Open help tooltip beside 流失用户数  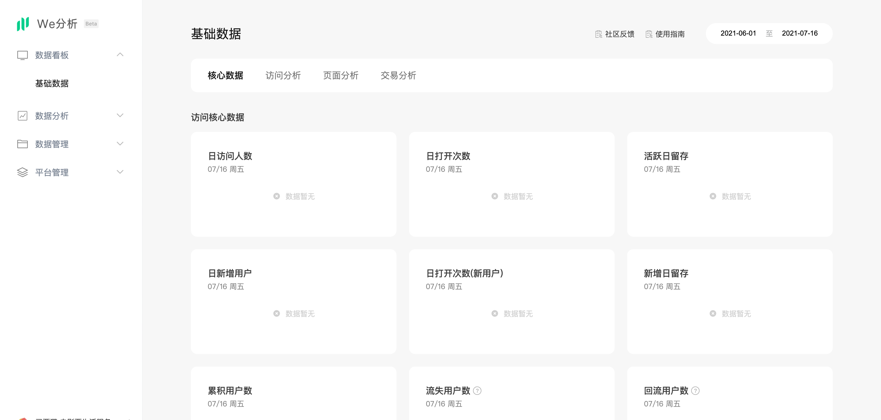(477, 391)
